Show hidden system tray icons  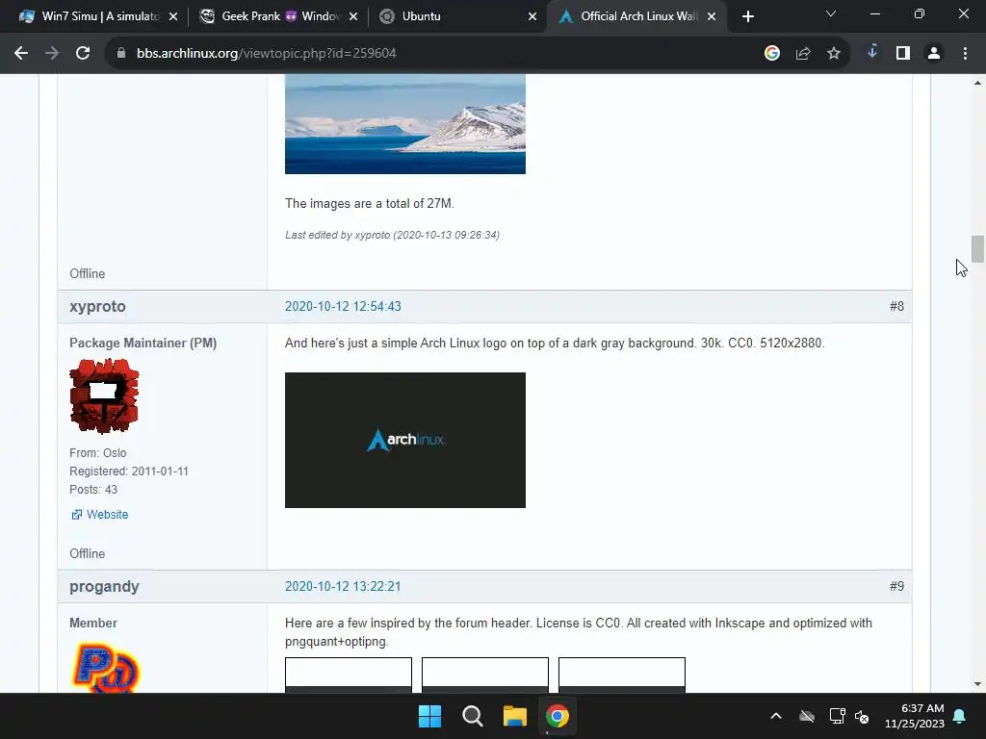point(776,716)
